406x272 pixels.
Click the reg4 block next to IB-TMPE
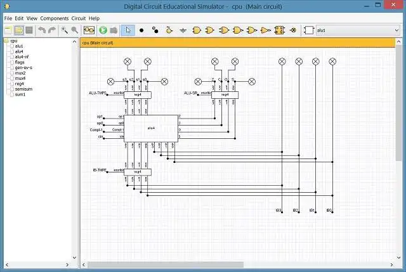pos(138,172)
